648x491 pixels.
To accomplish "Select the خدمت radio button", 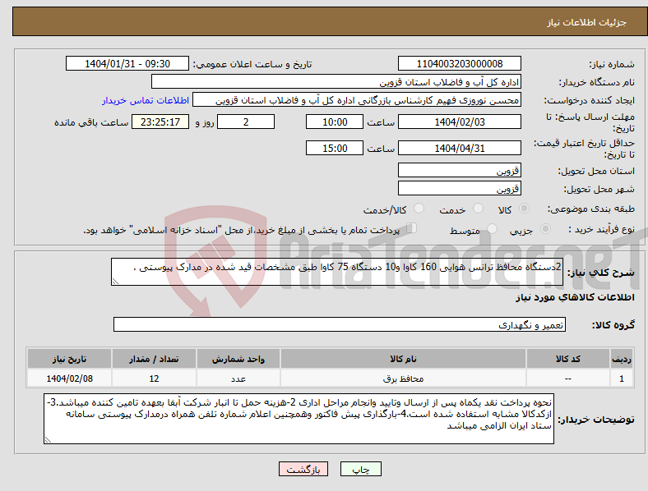I will (478, 209).
